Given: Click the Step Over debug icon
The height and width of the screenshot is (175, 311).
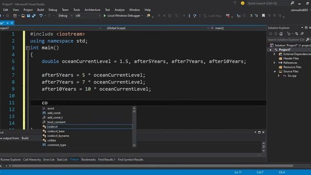Looking at the screenshot, I should point(194,16).
